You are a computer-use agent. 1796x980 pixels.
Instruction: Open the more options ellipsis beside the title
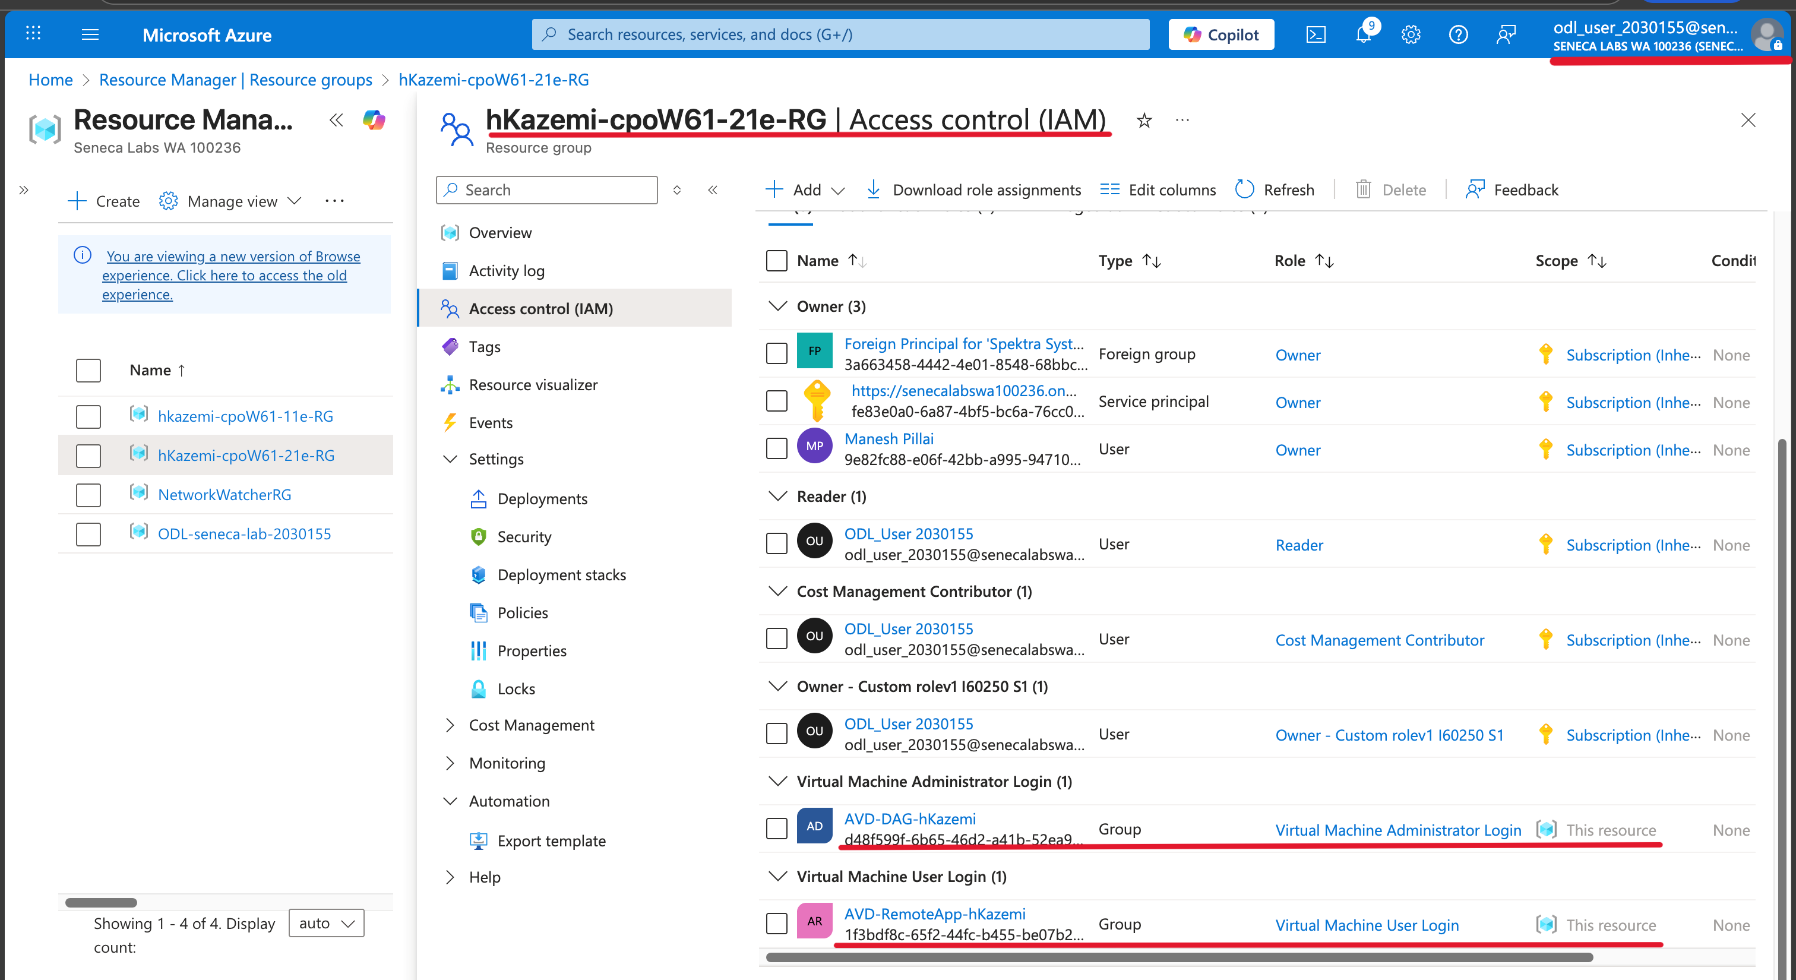[x=1182, y=120]
